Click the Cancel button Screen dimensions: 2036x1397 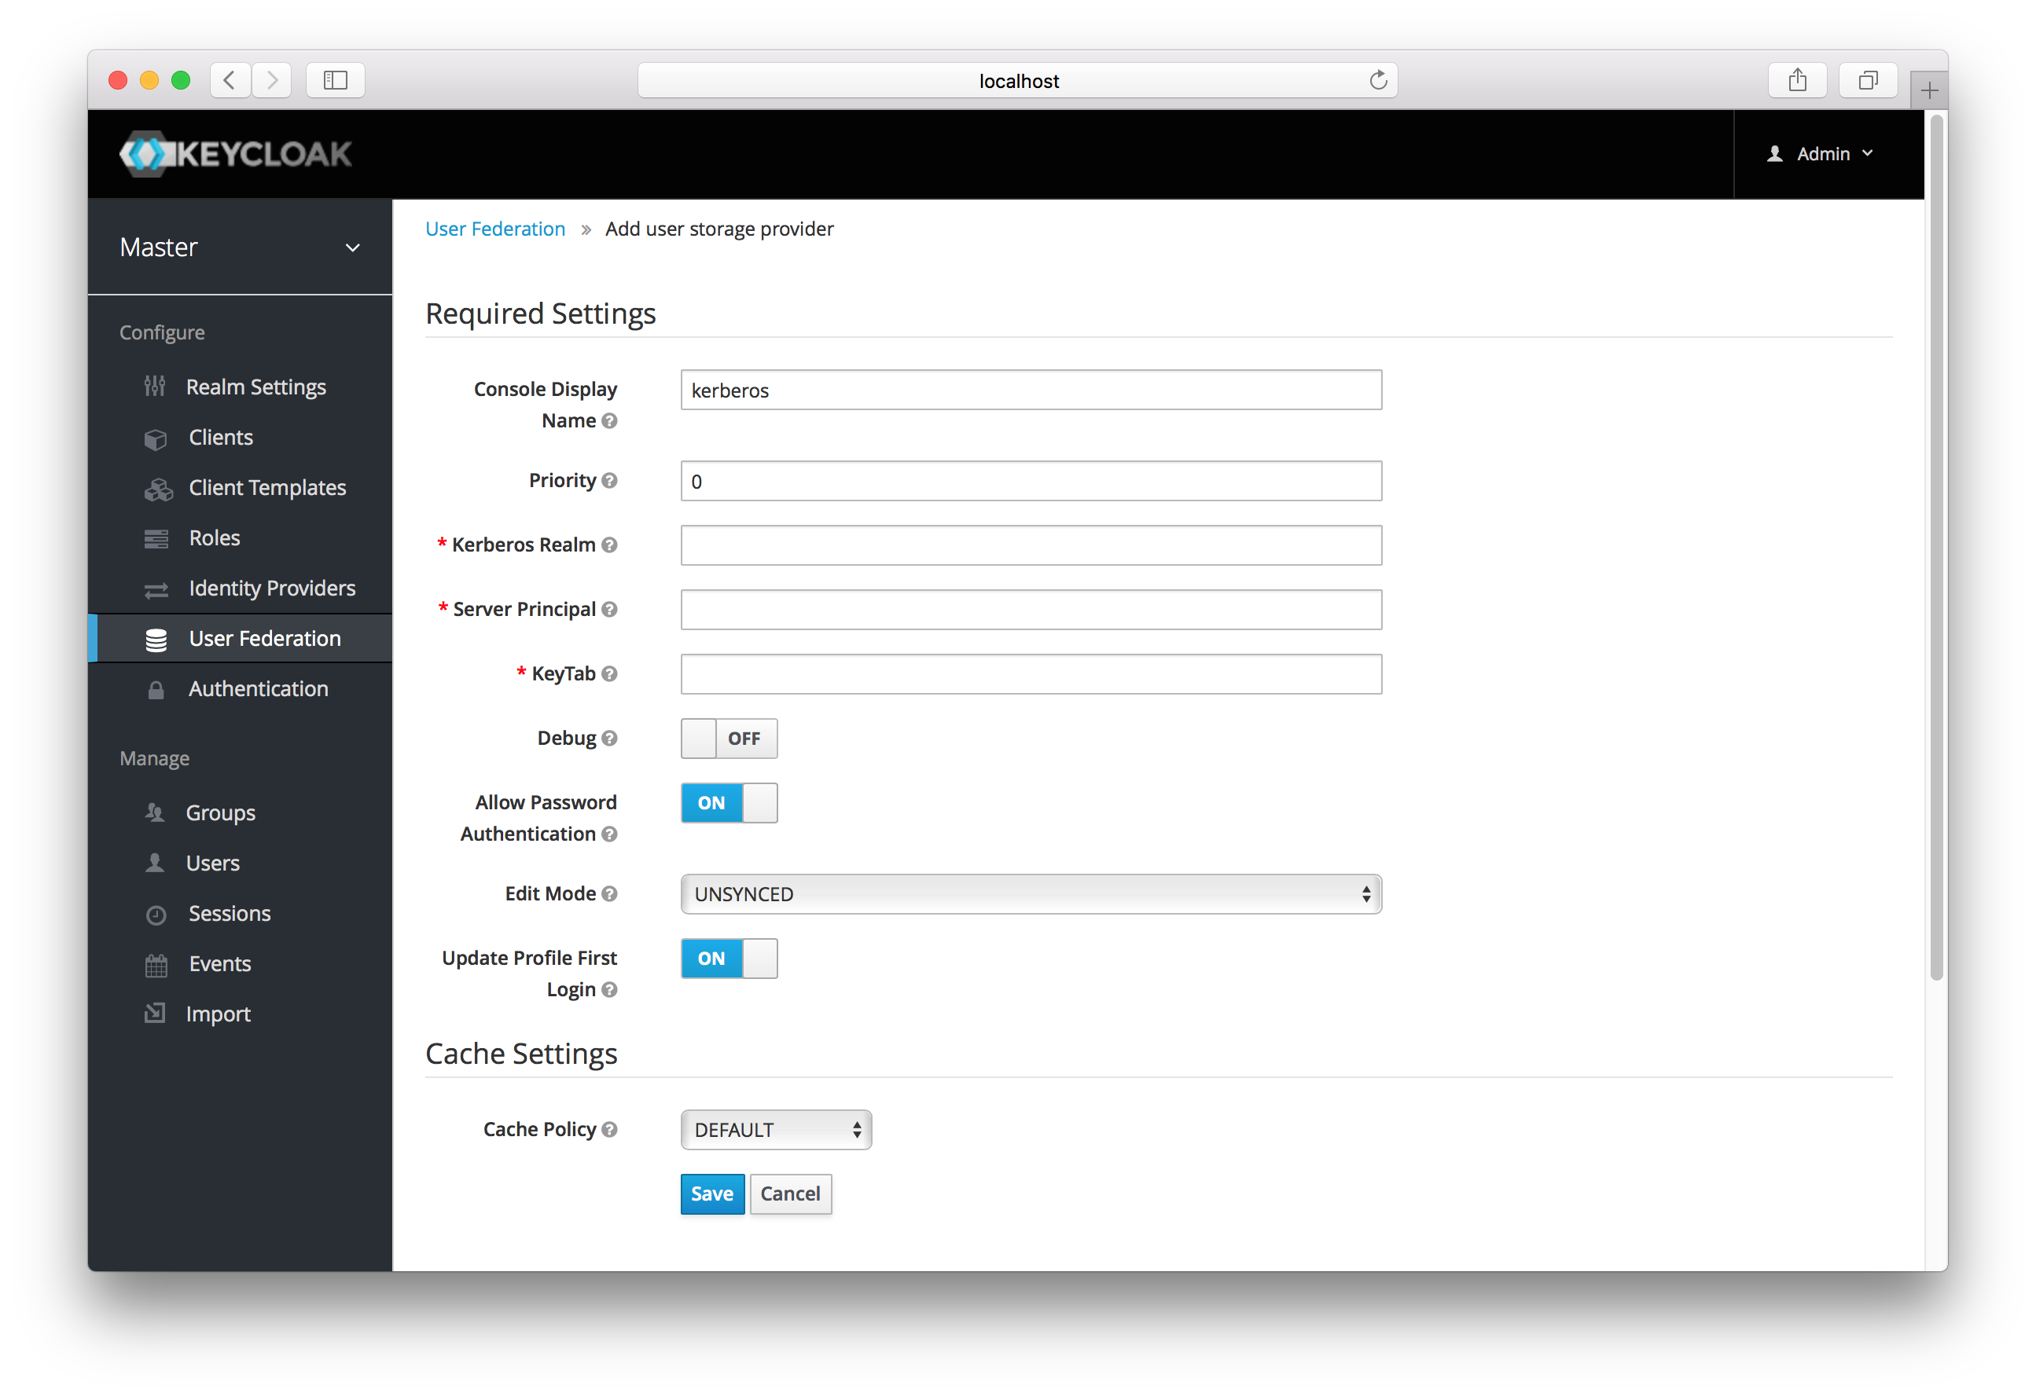789,1193
